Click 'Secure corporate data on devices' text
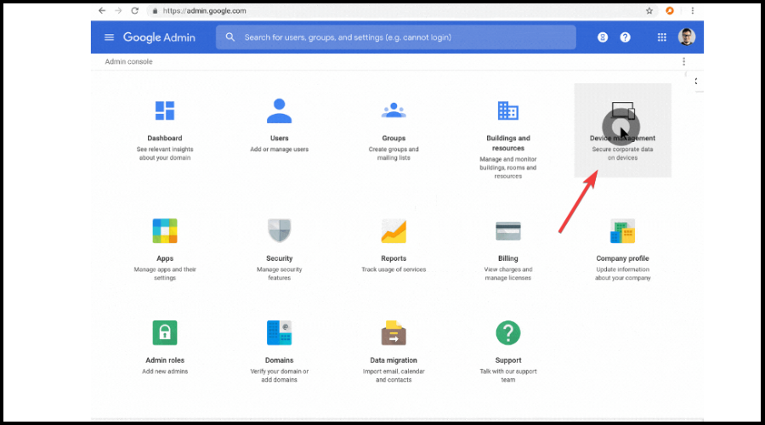Image resolution: width=765 pixels, height=425 pixels. click(622, 154)
